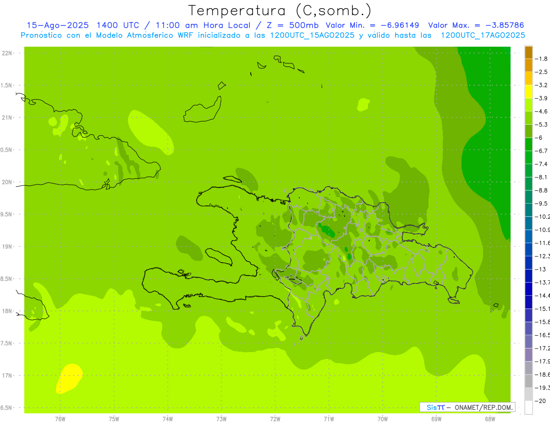
Task: Click "Pronóstico con el Modelo Atmósferico WRF" text
Action: coord(108,35)
